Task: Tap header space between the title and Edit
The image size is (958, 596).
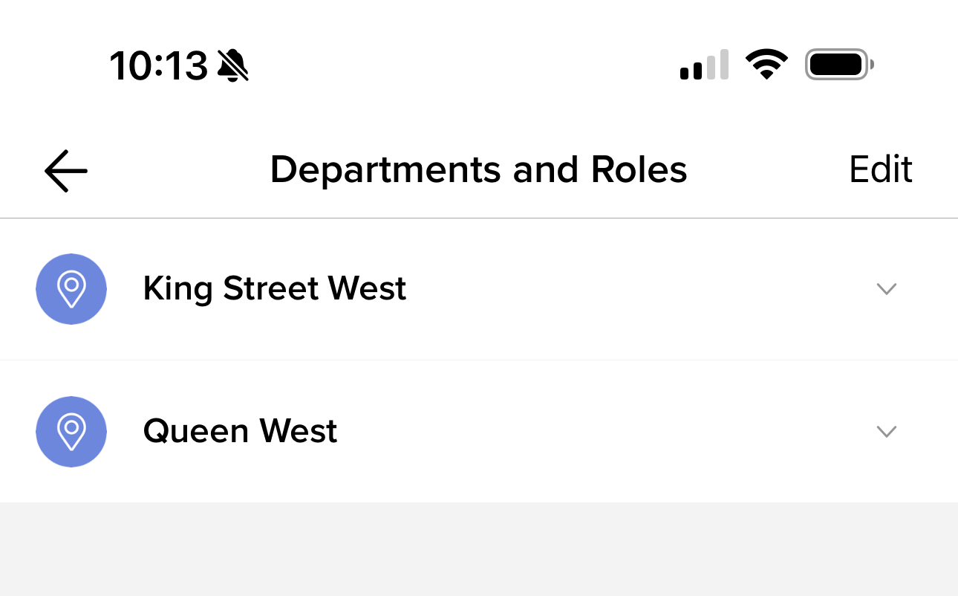Action: [x=769, y=169]
